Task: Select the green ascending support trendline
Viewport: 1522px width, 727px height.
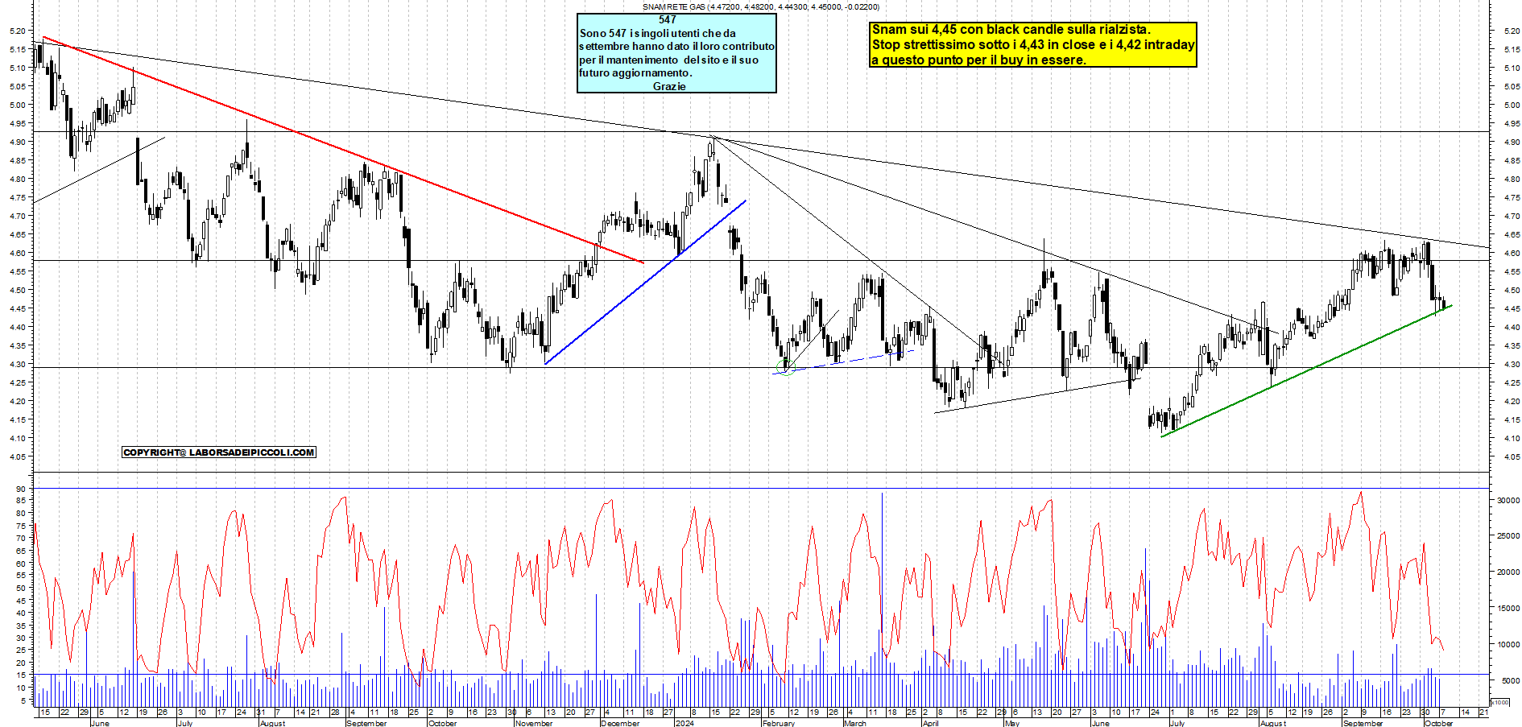Action: click(x=1306, y=370)
